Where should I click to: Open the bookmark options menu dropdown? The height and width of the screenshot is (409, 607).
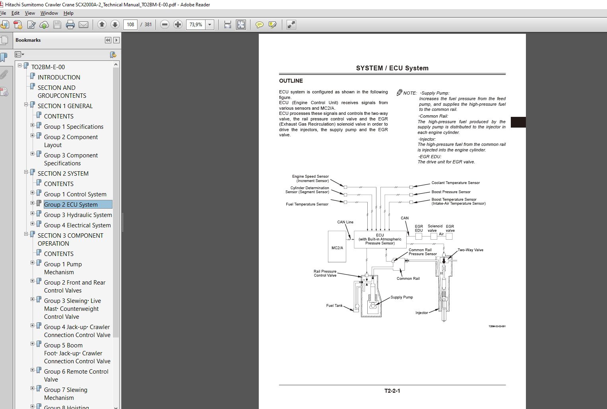pos(19,54)
